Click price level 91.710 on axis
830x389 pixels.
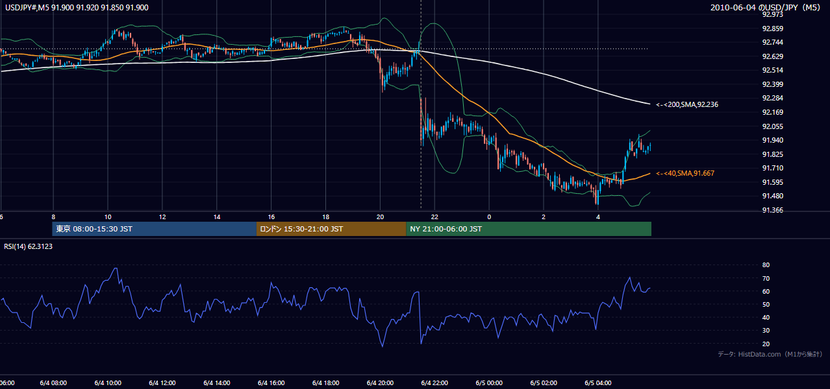(773, 168)
